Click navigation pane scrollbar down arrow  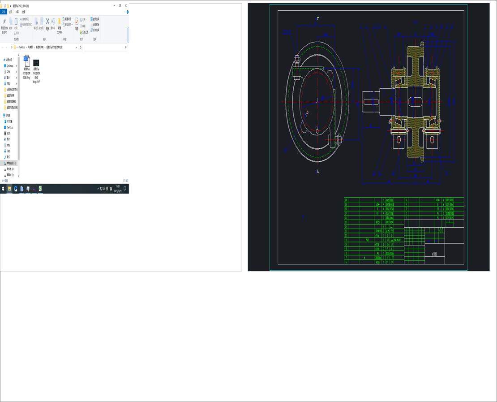click(19, 176)
